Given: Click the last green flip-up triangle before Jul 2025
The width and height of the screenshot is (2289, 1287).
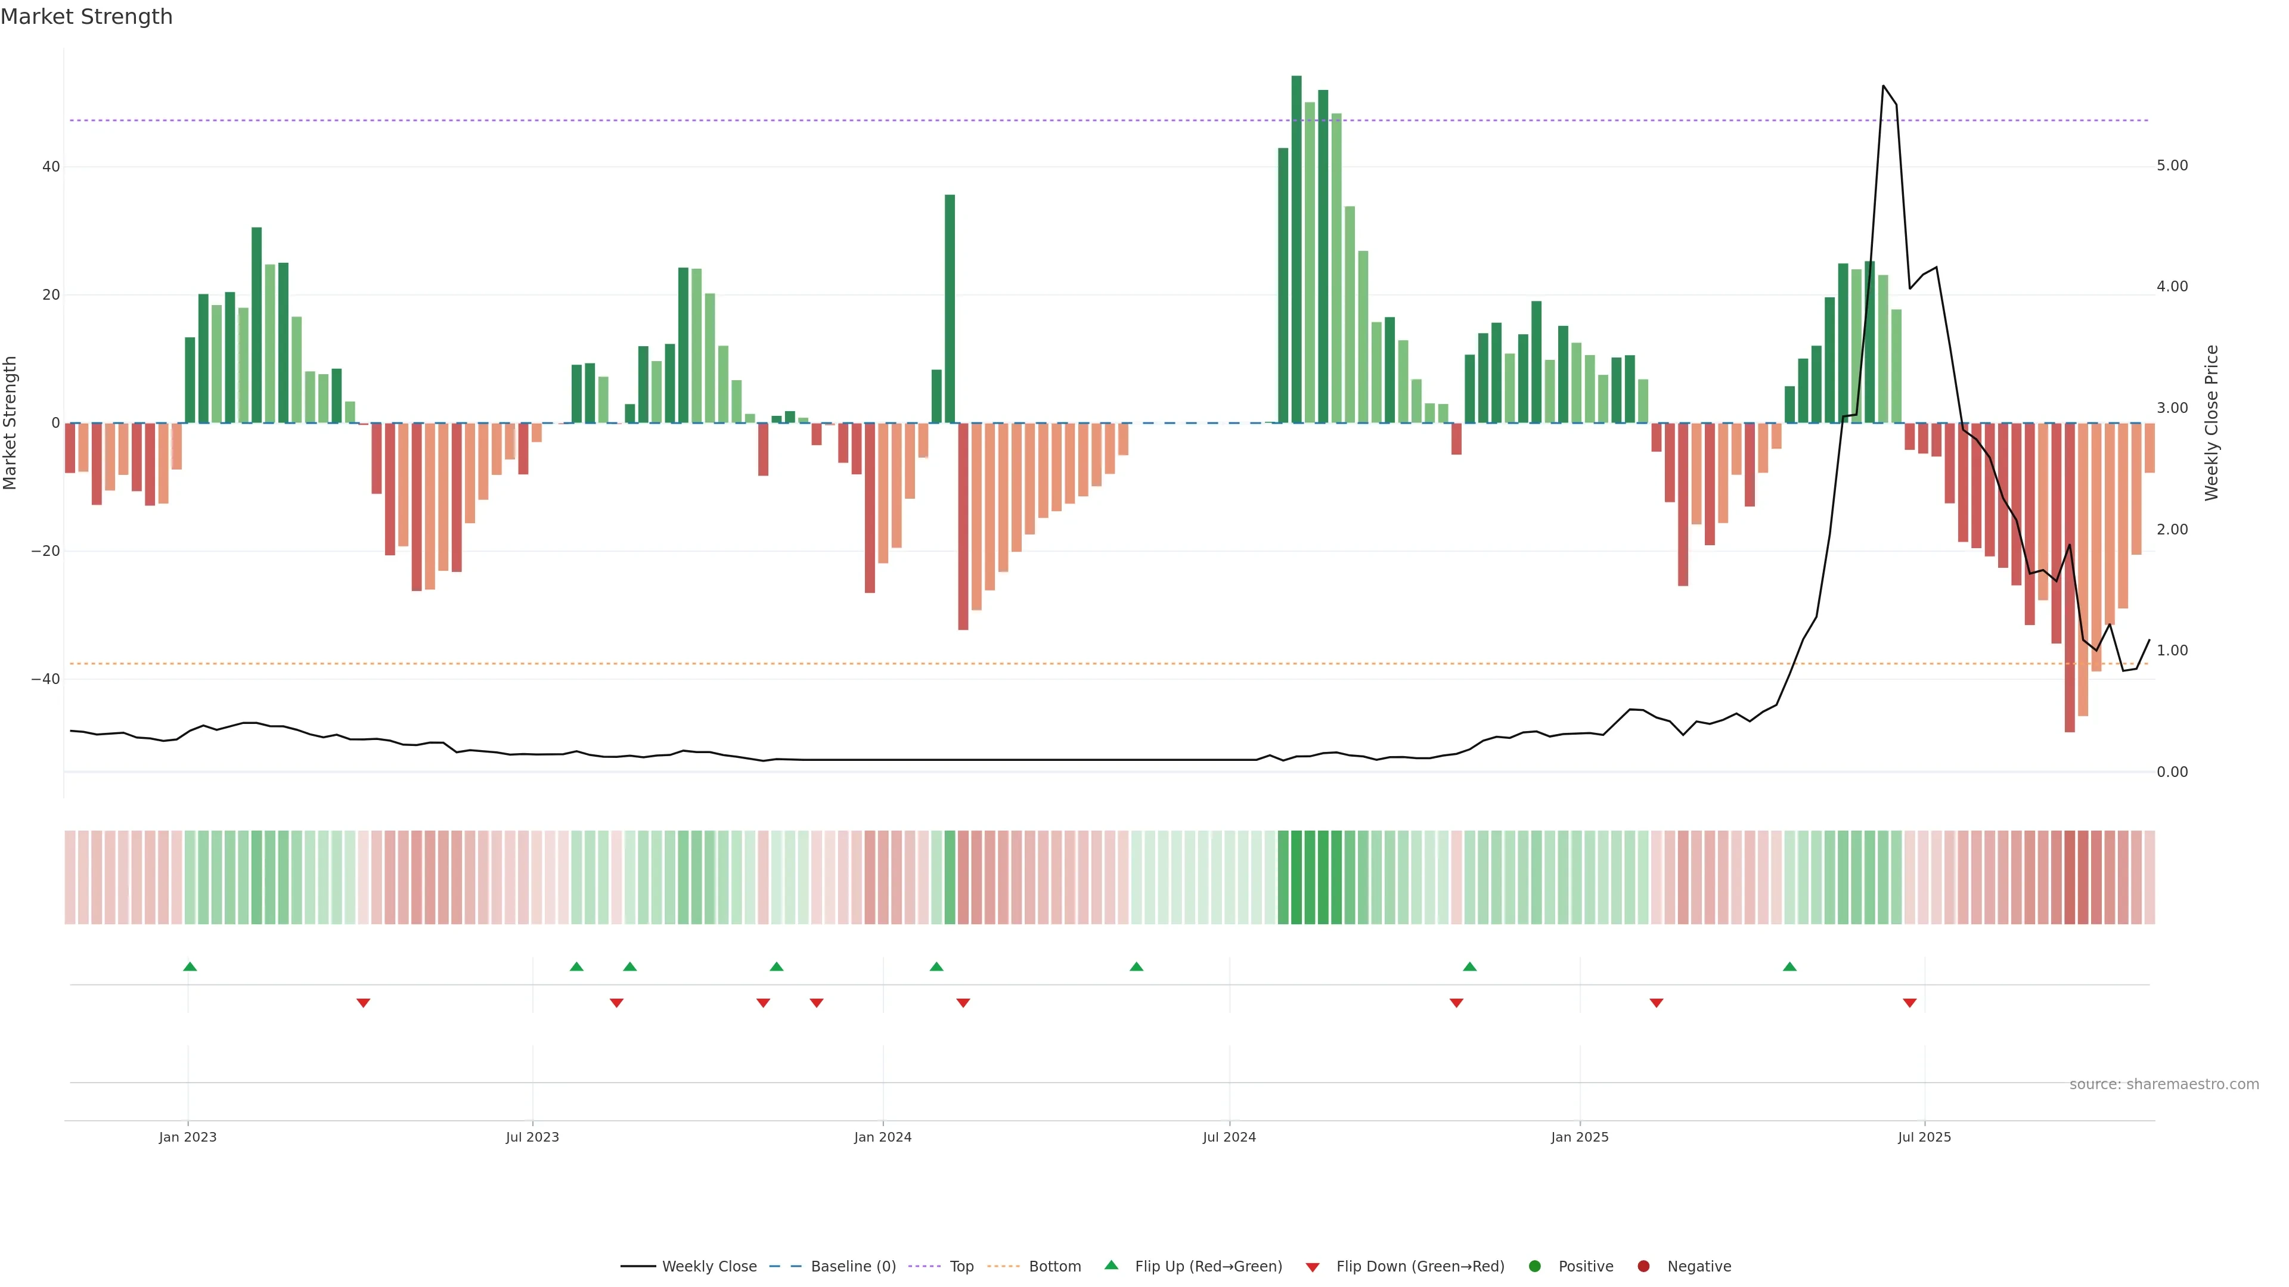Looking at the screenshot, I should (1789, 966).
